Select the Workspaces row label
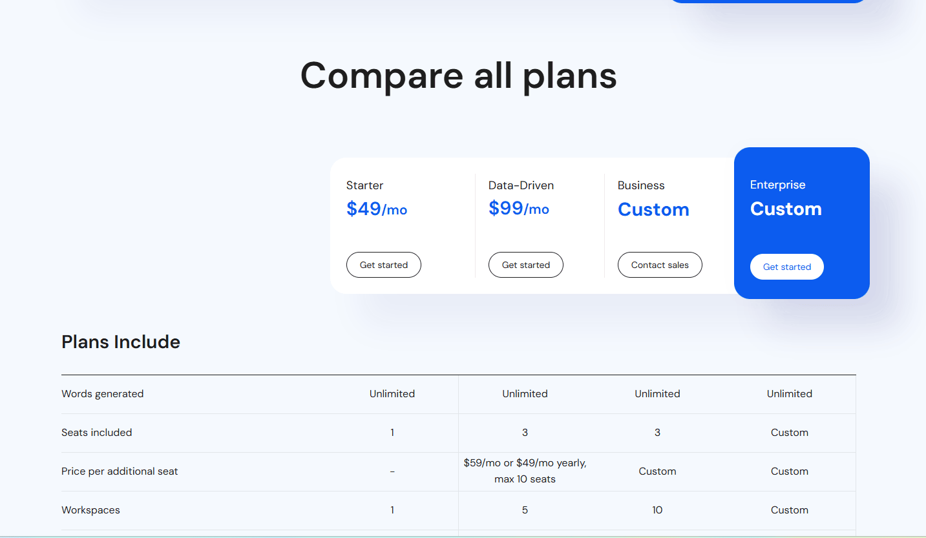Screen dimensions: 926x538 click(90, 510)
